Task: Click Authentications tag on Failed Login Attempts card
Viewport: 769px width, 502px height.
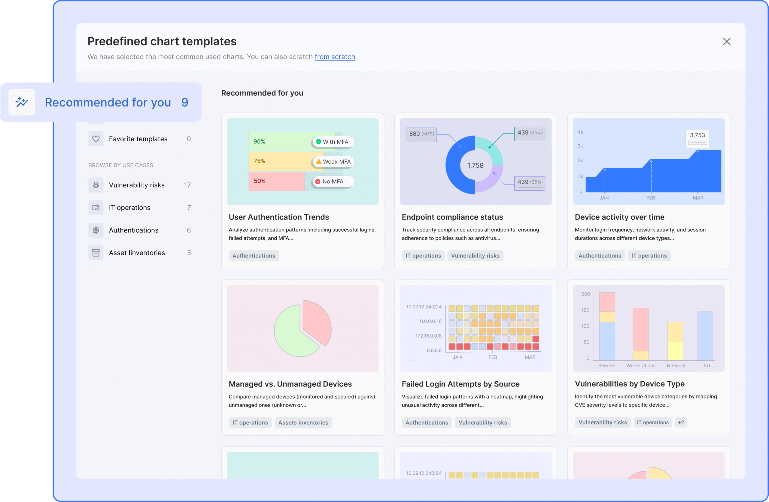Action: click(x=427, y=422)
